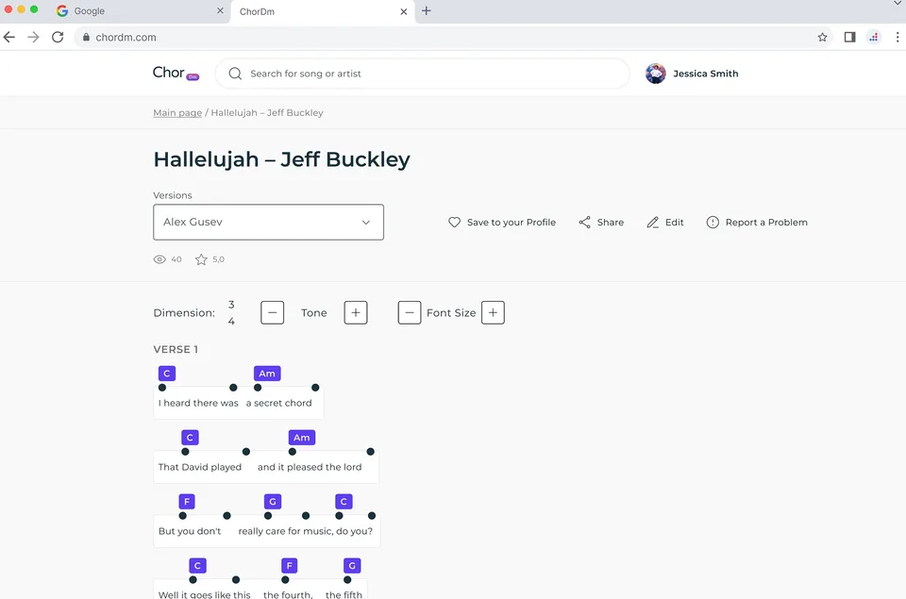Click lyric 'But you don't'
Image resolution: width=906 pixels, height=599 pixels.
(x=190, y=531)
